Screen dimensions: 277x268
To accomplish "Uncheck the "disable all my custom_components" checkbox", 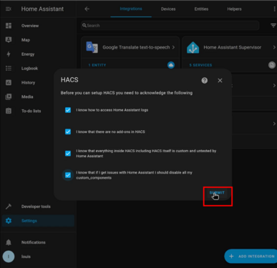I will pos(68,175).
